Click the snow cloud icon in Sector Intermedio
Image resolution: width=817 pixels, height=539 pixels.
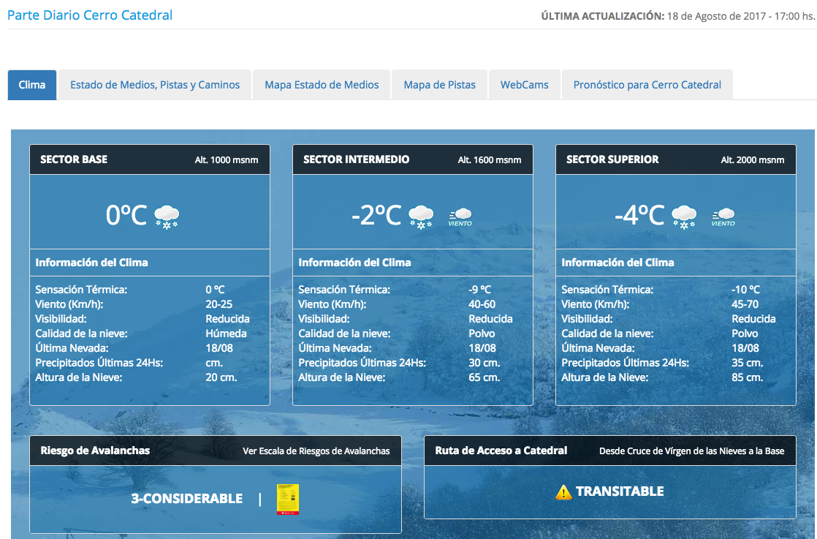tap(421, 217)
